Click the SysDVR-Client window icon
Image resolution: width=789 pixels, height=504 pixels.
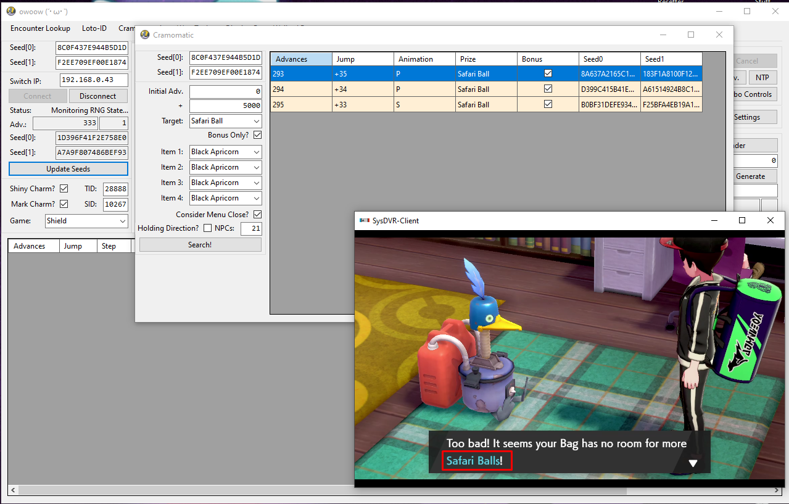(363, 220)
